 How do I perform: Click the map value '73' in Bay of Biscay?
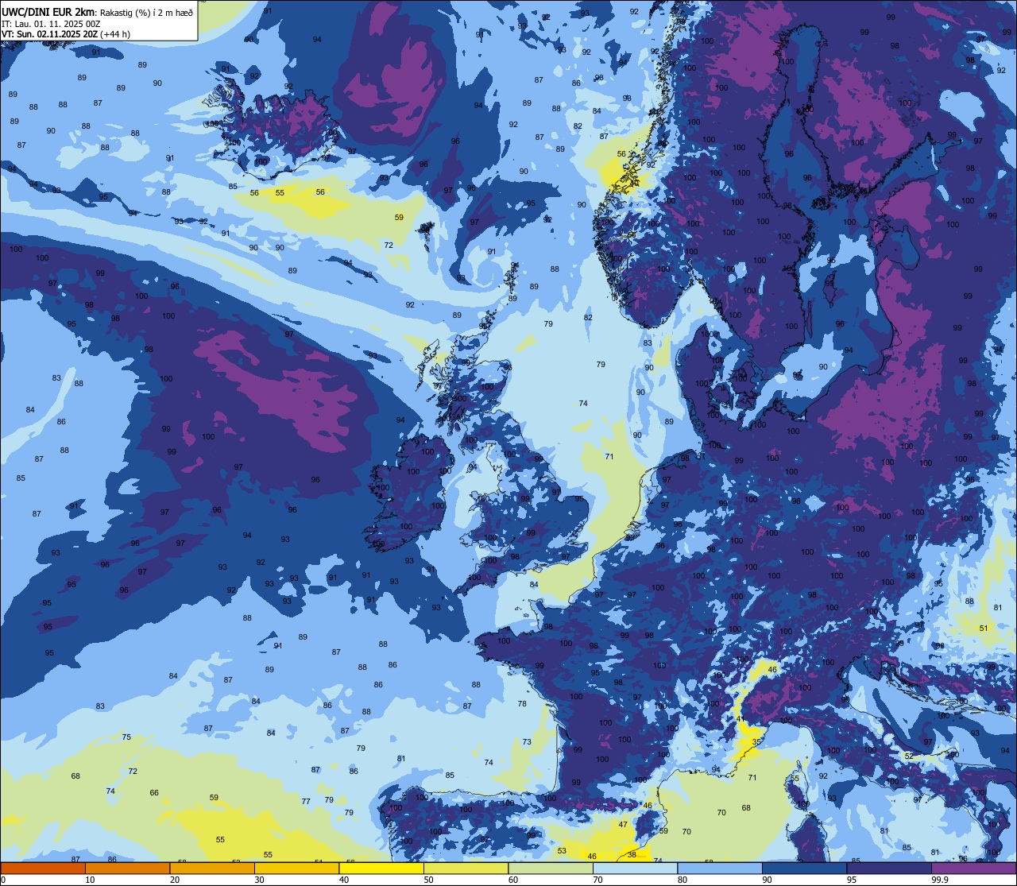tap(527, 742)
